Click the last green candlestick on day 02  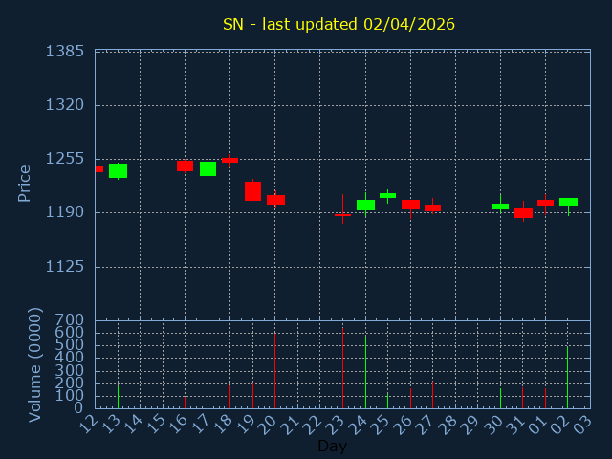coord(568,202)
